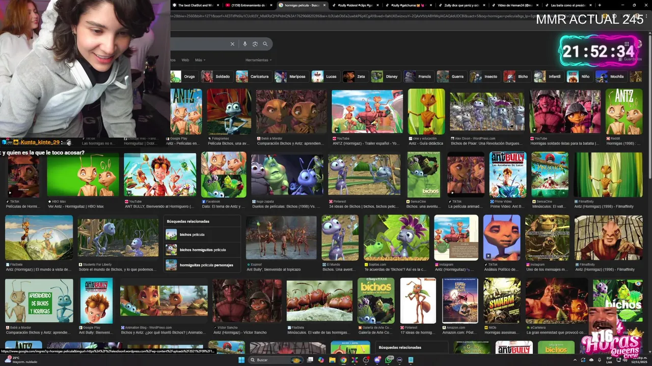Open 'Hormigas asesinas' IMDb Swarm poster
The width and height of the screenshot is (652, 366).
pyautogui.click(x=502, y=301)
